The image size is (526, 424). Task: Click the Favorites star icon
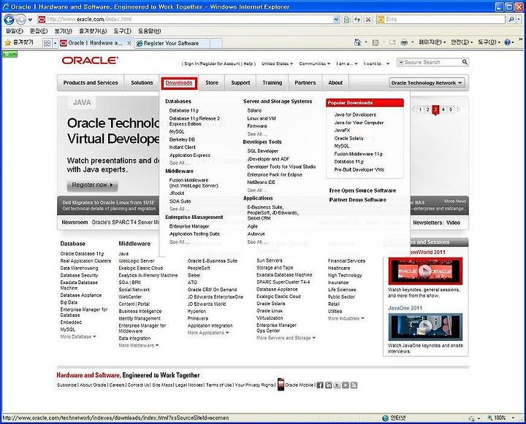click(x=8, y=42)
